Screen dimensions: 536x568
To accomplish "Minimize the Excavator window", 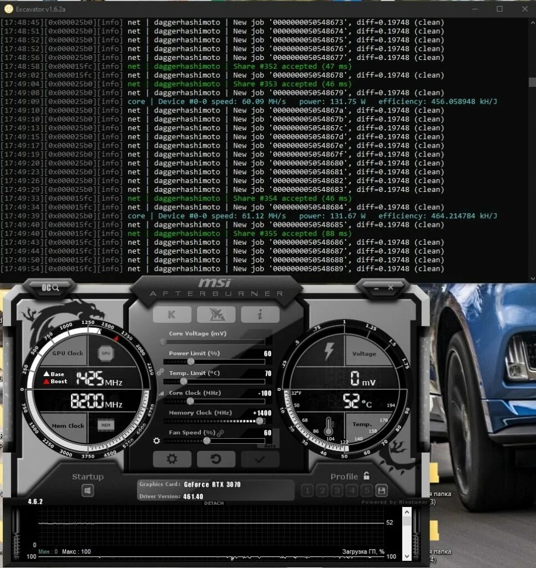I will tap(475, 9).
